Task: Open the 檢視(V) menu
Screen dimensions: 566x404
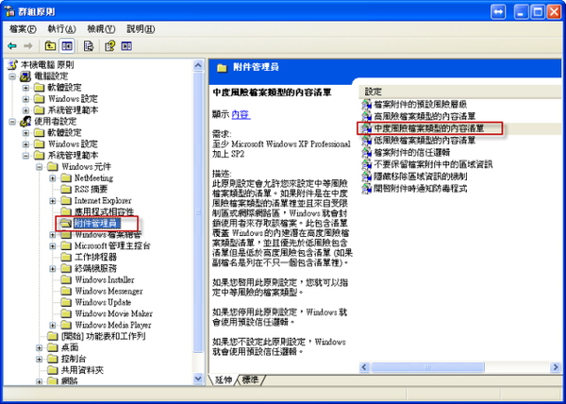Action: coord(101,29)
